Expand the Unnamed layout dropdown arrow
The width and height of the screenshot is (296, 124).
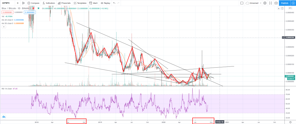261,3
